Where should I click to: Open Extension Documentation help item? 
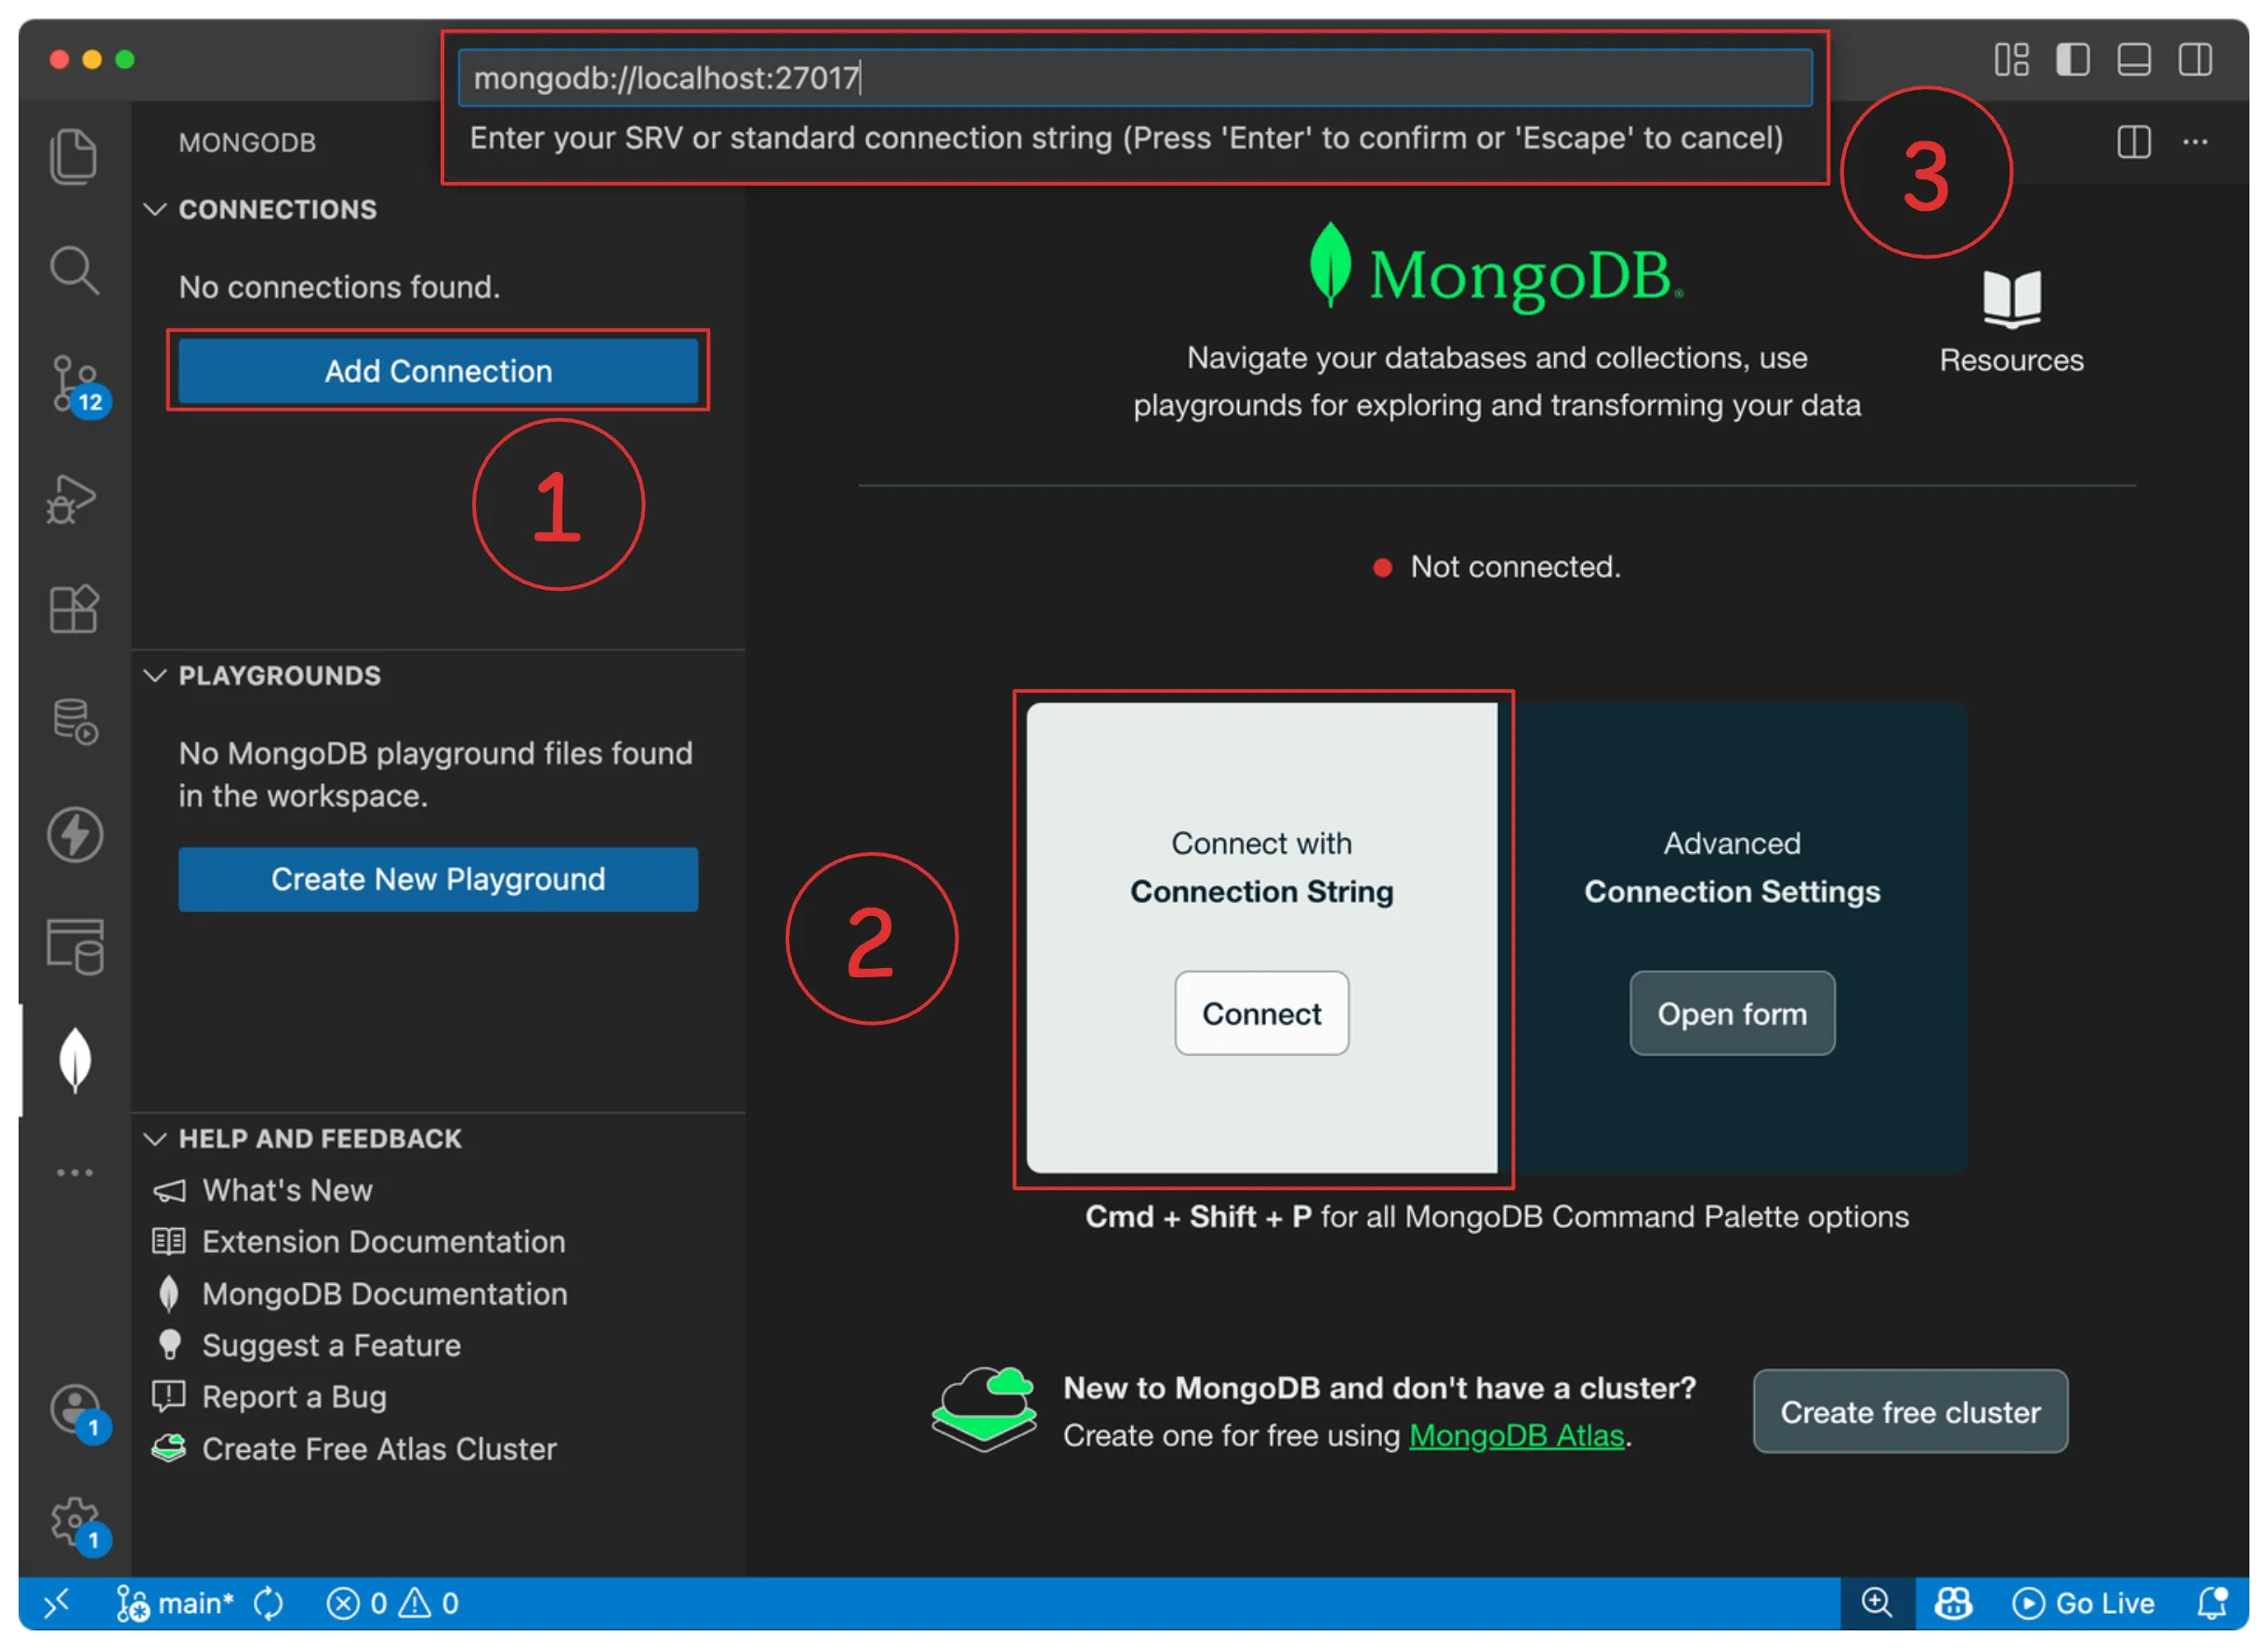(x=383, y=1241)
